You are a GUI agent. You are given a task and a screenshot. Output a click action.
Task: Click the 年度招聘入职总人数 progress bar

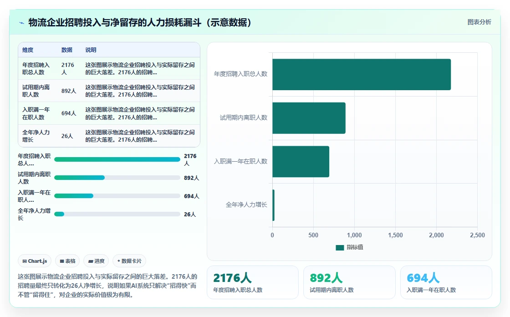(x=117, y=159)
